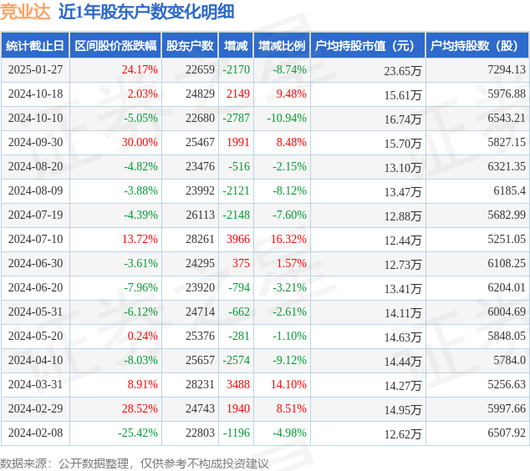Select the date cell 2024-04-10

point(35,360)
